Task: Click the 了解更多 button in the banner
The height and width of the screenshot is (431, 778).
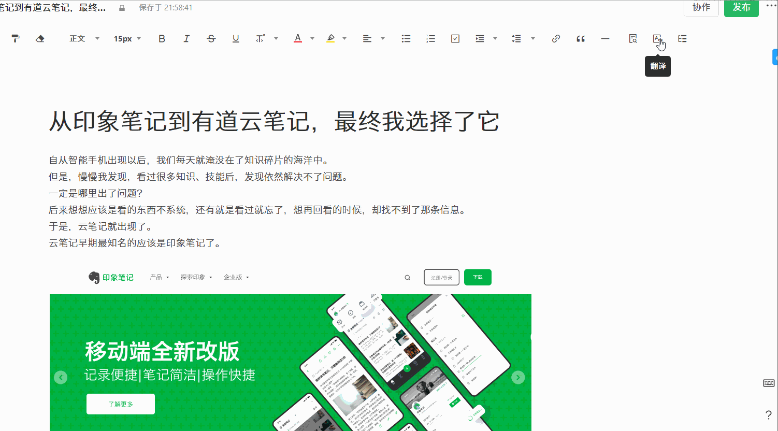Action: (121, 404)
